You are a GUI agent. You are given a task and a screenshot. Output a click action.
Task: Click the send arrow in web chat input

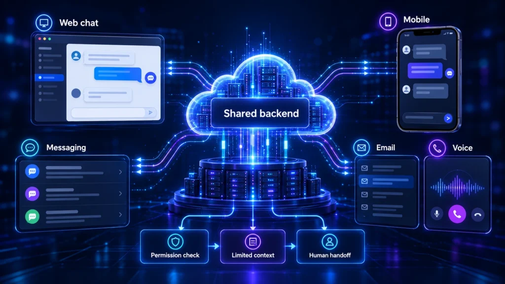coord(150,112)
